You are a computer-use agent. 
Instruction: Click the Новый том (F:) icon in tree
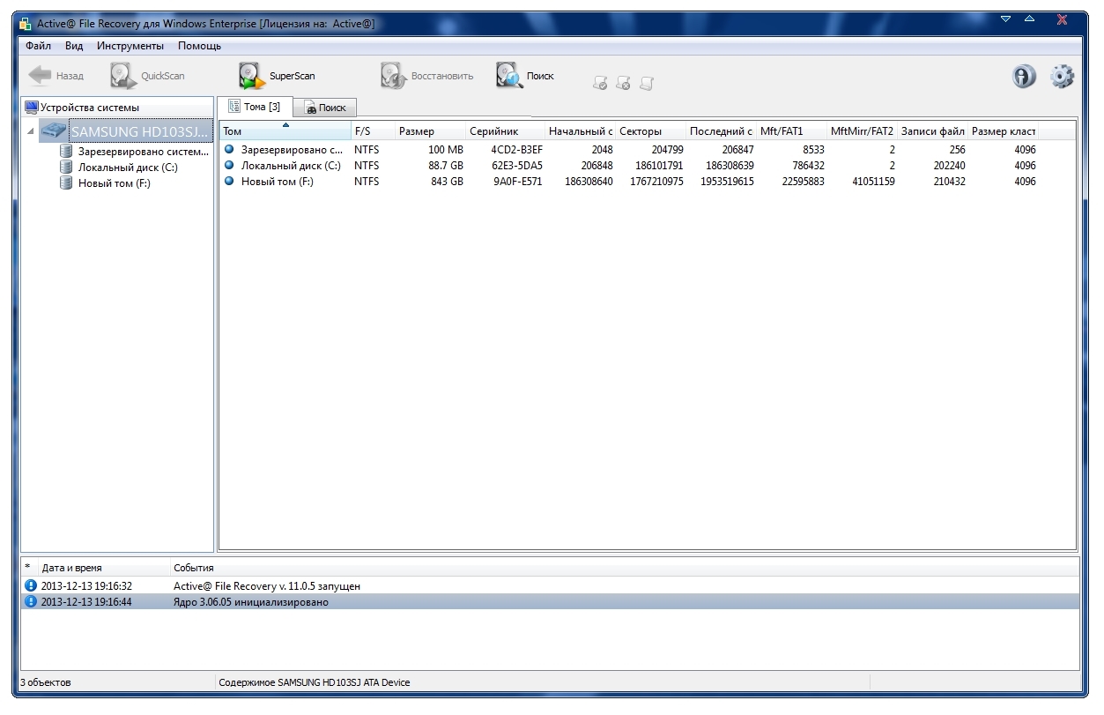pos(66,182)
